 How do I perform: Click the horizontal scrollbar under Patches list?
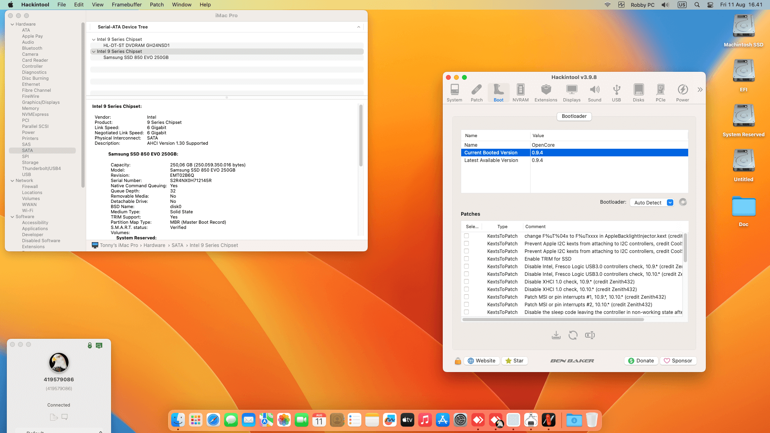point(553,320)
